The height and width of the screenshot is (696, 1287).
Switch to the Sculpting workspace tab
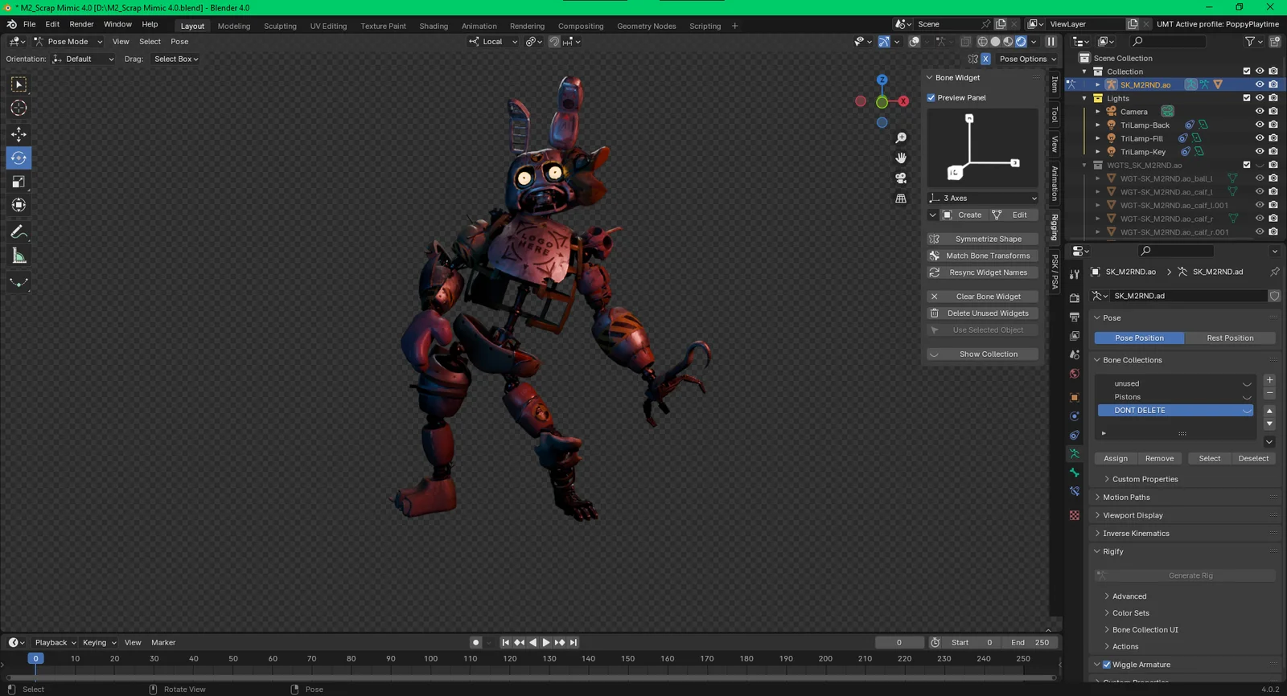[280, 26]
